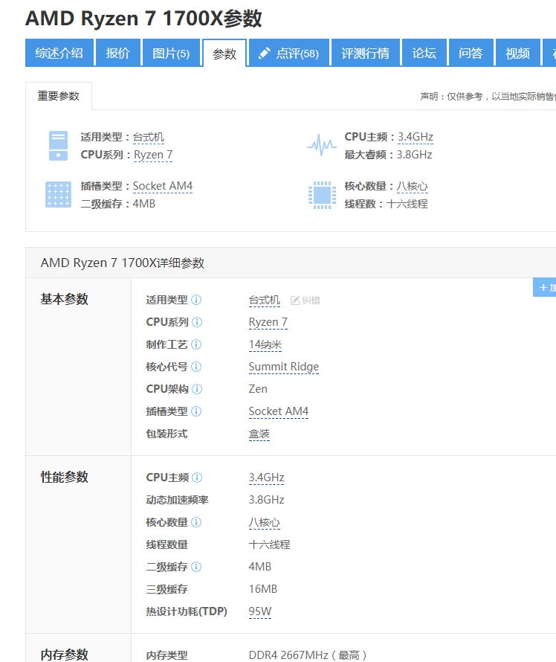Click the 十六线程 value in 重要参数 summary
The image size is (556, 662).
tap(407, 204)
